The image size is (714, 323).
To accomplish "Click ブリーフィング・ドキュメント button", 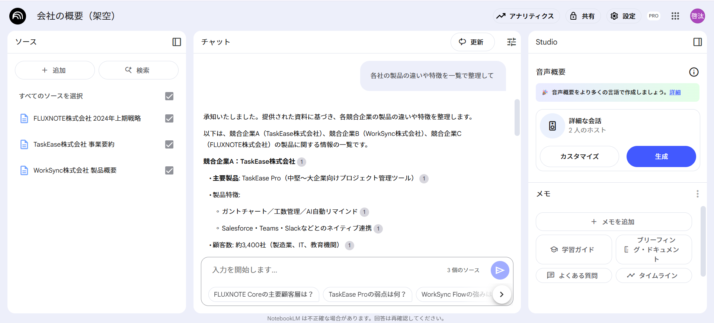I will pos(654,249).
